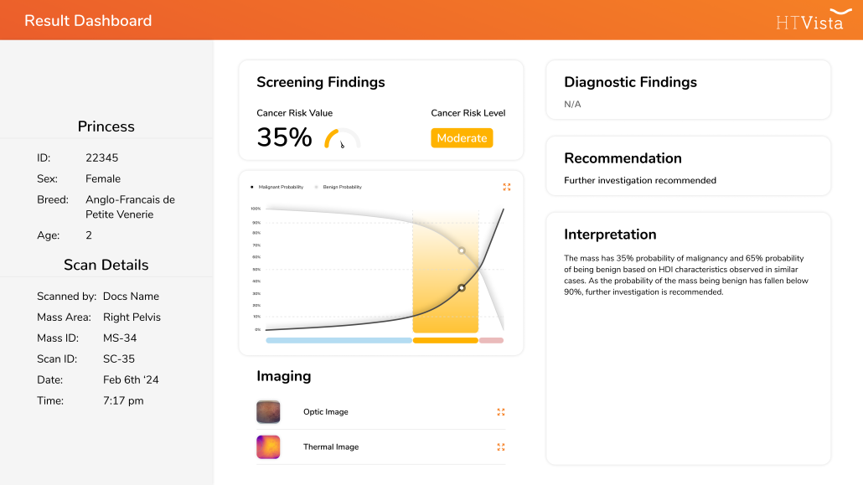863x485 pixels.
Task: Click the Moderate risk level badge
Action: point(462,138)
